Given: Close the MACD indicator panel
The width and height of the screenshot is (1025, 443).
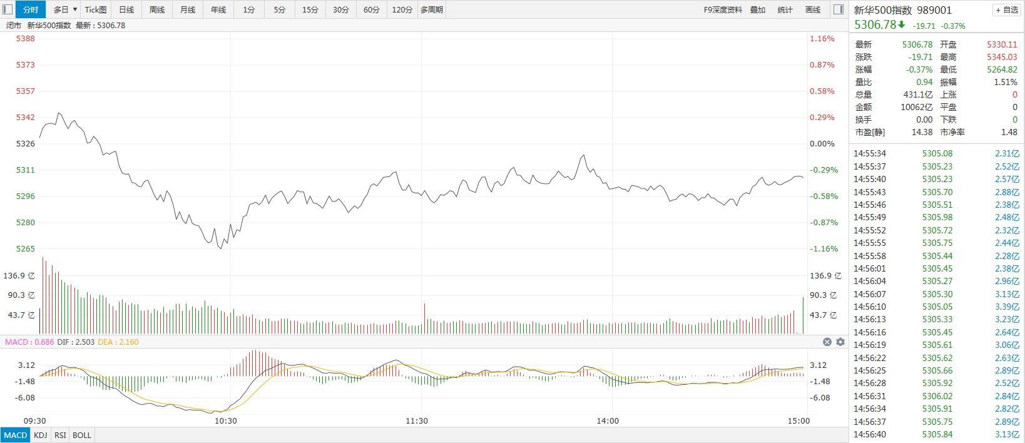Looking at the screenshot, I should (827, 342).
